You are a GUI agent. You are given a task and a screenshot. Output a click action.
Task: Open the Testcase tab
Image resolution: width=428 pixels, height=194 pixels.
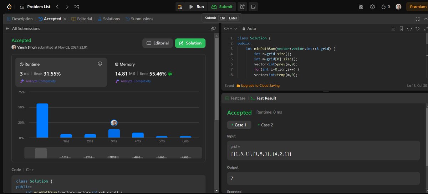click(x=235, y=98)
